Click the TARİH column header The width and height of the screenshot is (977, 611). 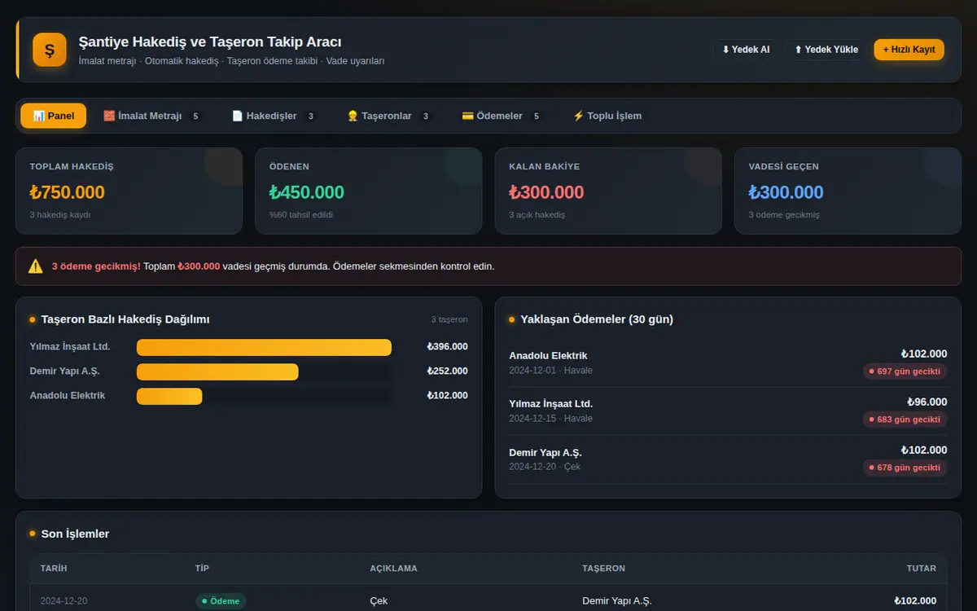(x=54, y=569)
